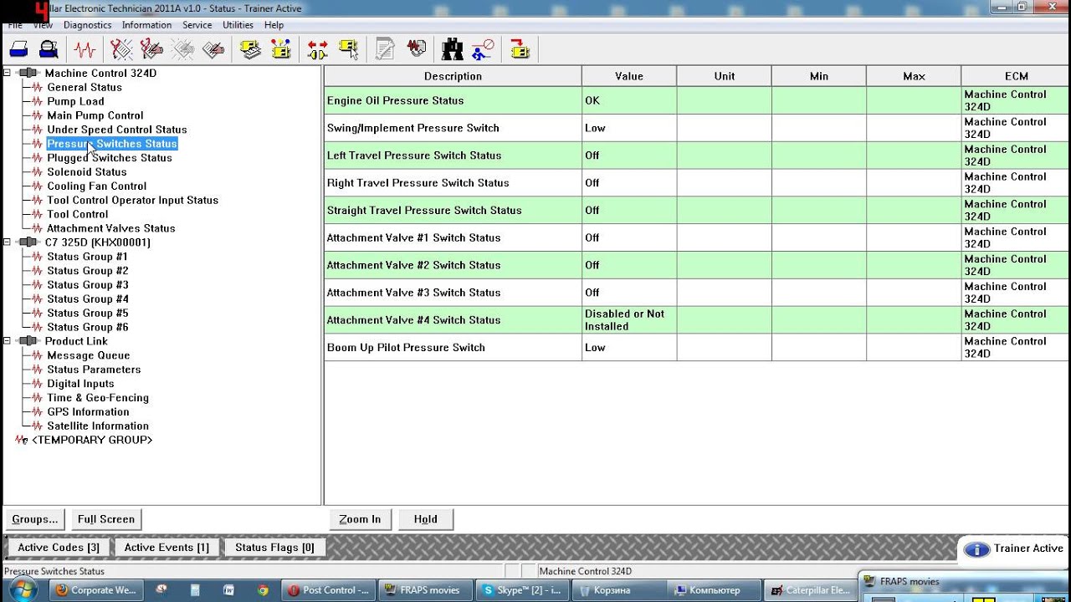Open Logged Events (hand writing on paper icon)
Viewport: 1071px width, 602px height.
click(213, 49)
